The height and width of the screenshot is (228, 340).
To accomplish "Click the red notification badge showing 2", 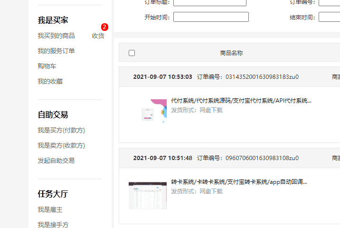I will [104, 27].
